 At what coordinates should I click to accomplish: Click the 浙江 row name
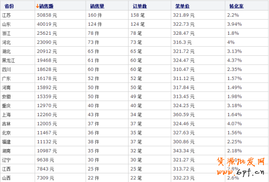click(x=6, y=33)
